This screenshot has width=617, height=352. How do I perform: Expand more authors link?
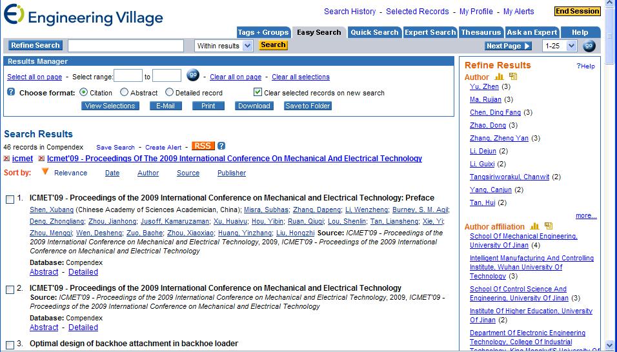tap(586, 216)
